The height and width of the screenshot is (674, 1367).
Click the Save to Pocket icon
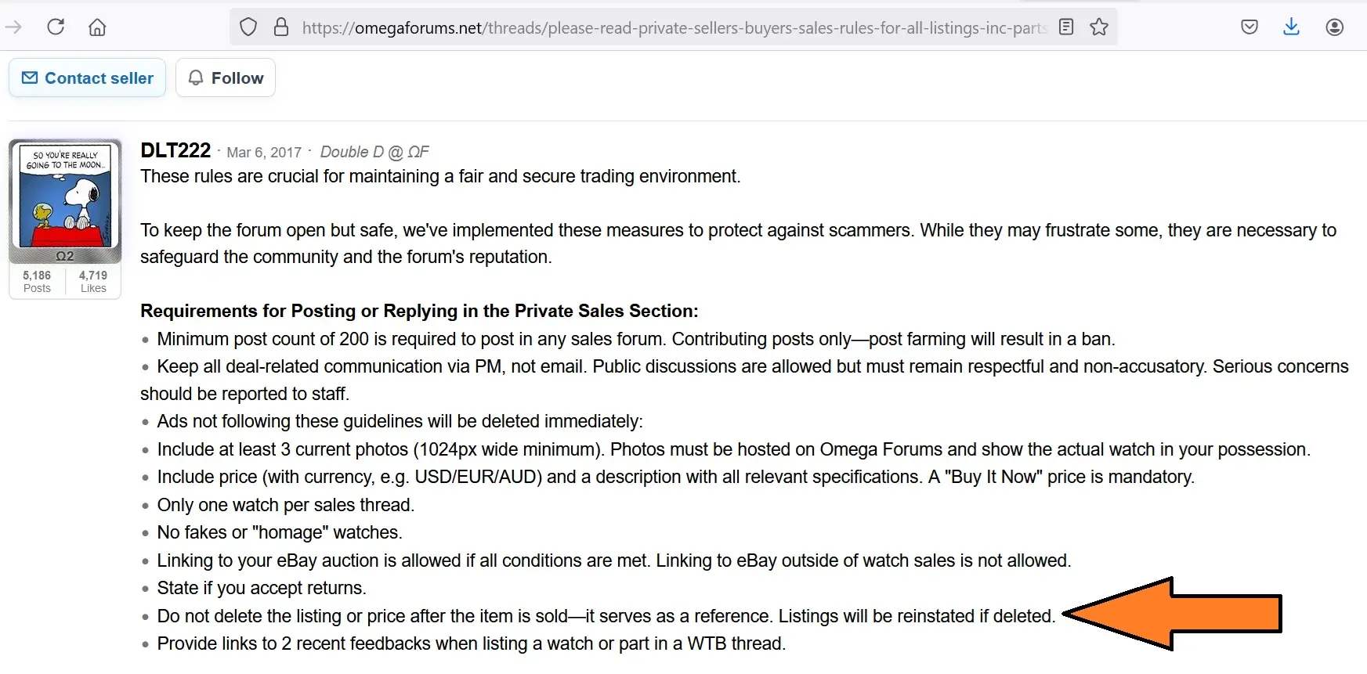(1249, 27)
